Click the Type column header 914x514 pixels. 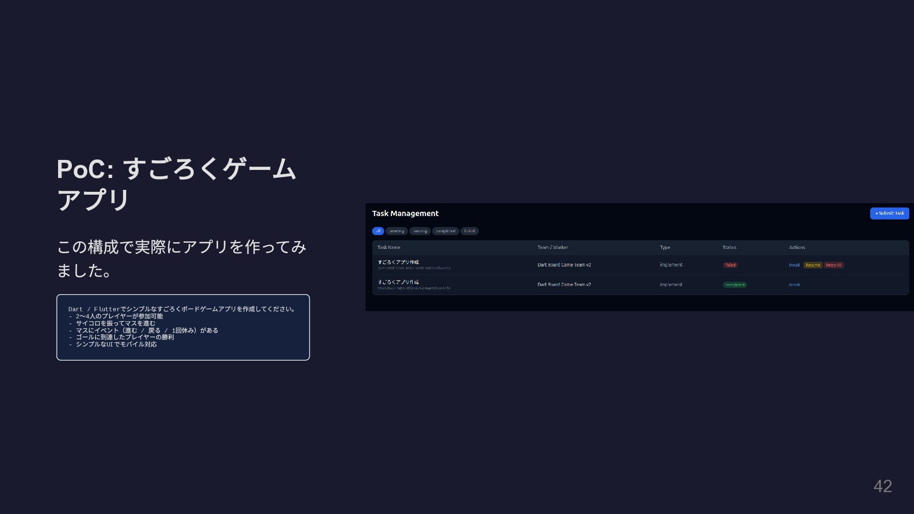pyautogui.click(x=665, y=247)
